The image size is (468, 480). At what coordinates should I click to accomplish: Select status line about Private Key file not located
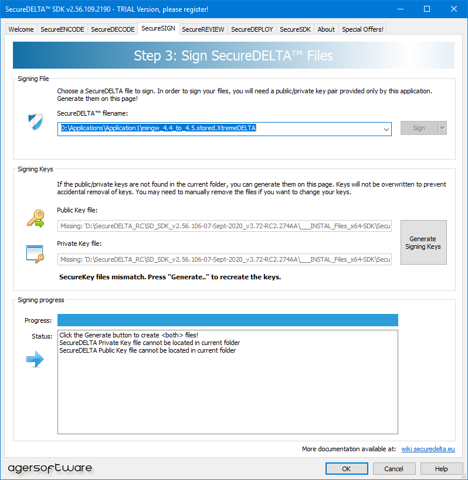click(150, 343)
